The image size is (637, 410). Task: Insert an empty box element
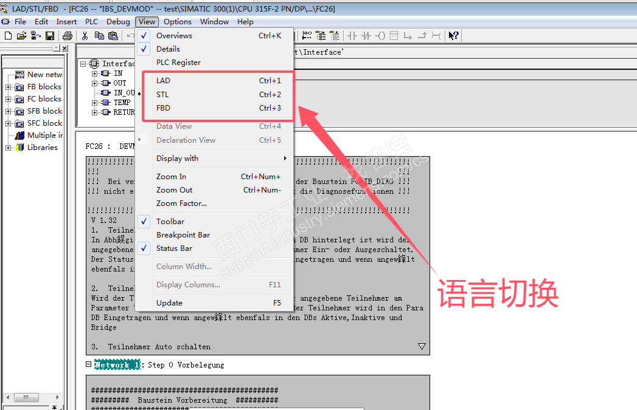point(394,36)
